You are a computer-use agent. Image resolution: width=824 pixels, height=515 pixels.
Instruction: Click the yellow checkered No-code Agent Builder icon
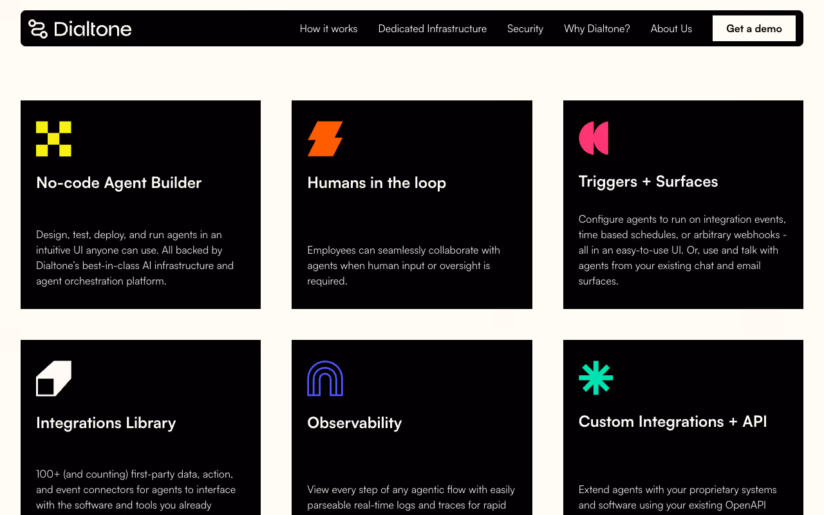[x=53, y=138]
